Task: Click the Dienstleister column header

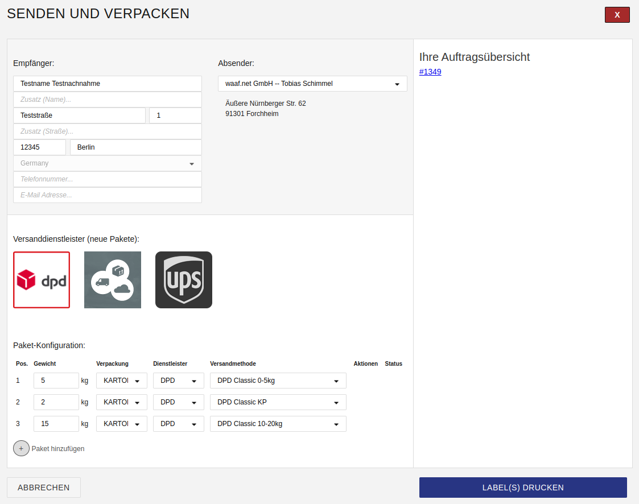Action: 170,363
